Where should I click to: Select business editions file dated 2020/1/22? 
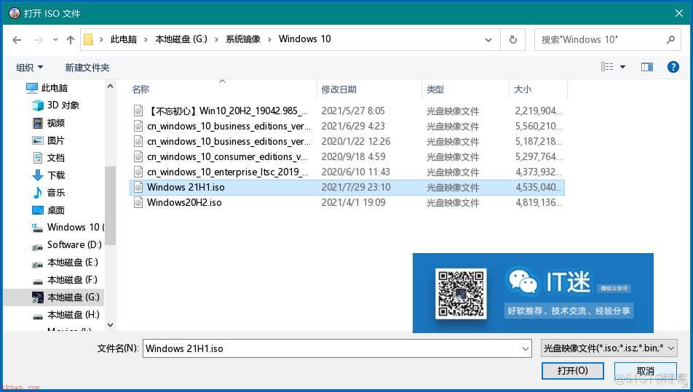pyautogui.click(x=347, y=141)
